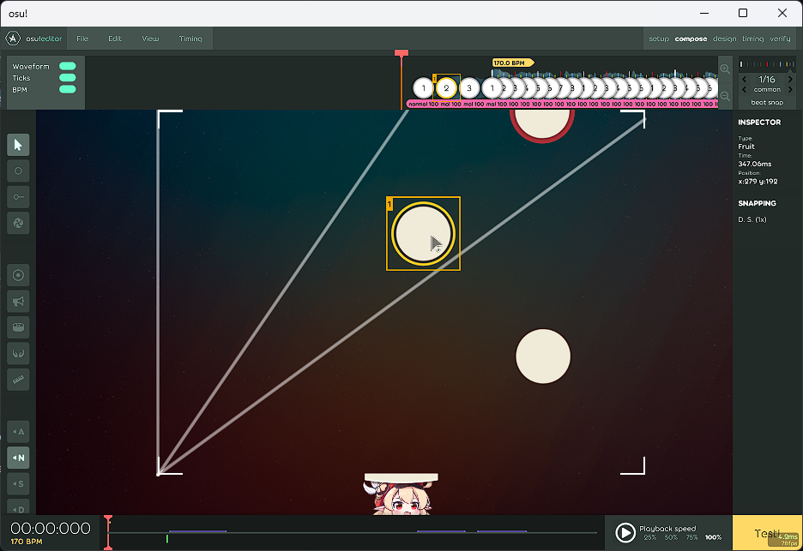Viewport: 803px width, 551px height.
Task: Toggle the new combo target icon
Action: [18, 275]
